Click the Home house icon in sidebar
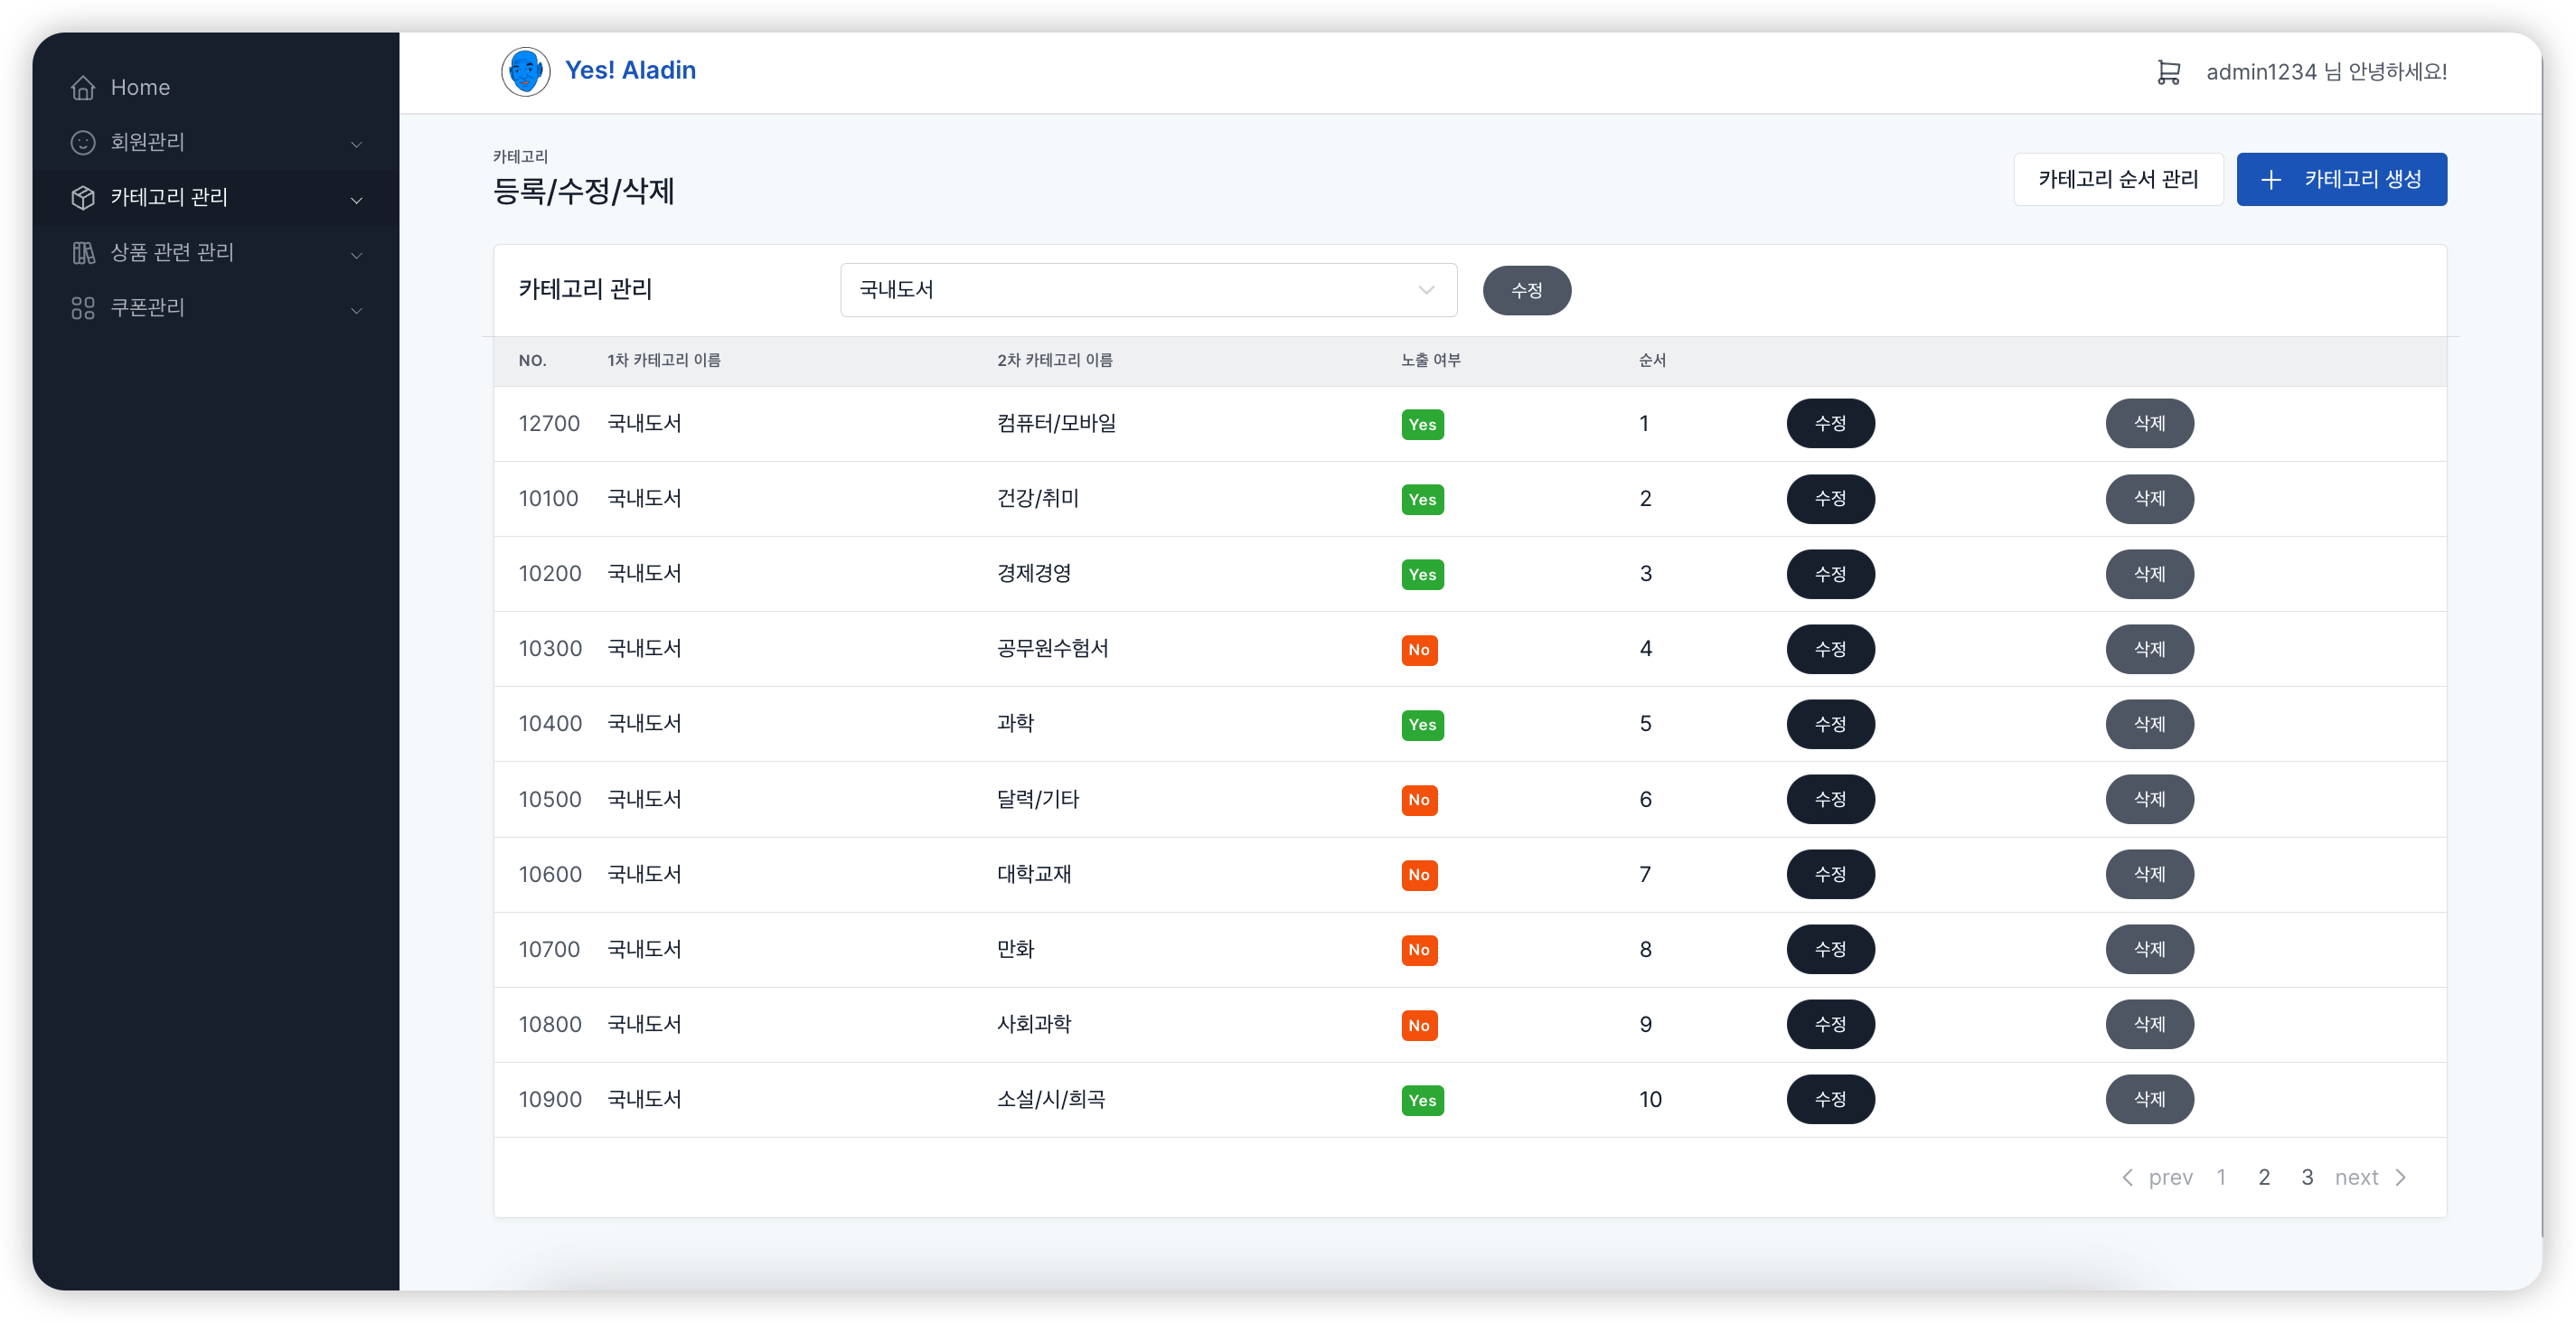2576x1323 pixels. (x=83, y=88)
